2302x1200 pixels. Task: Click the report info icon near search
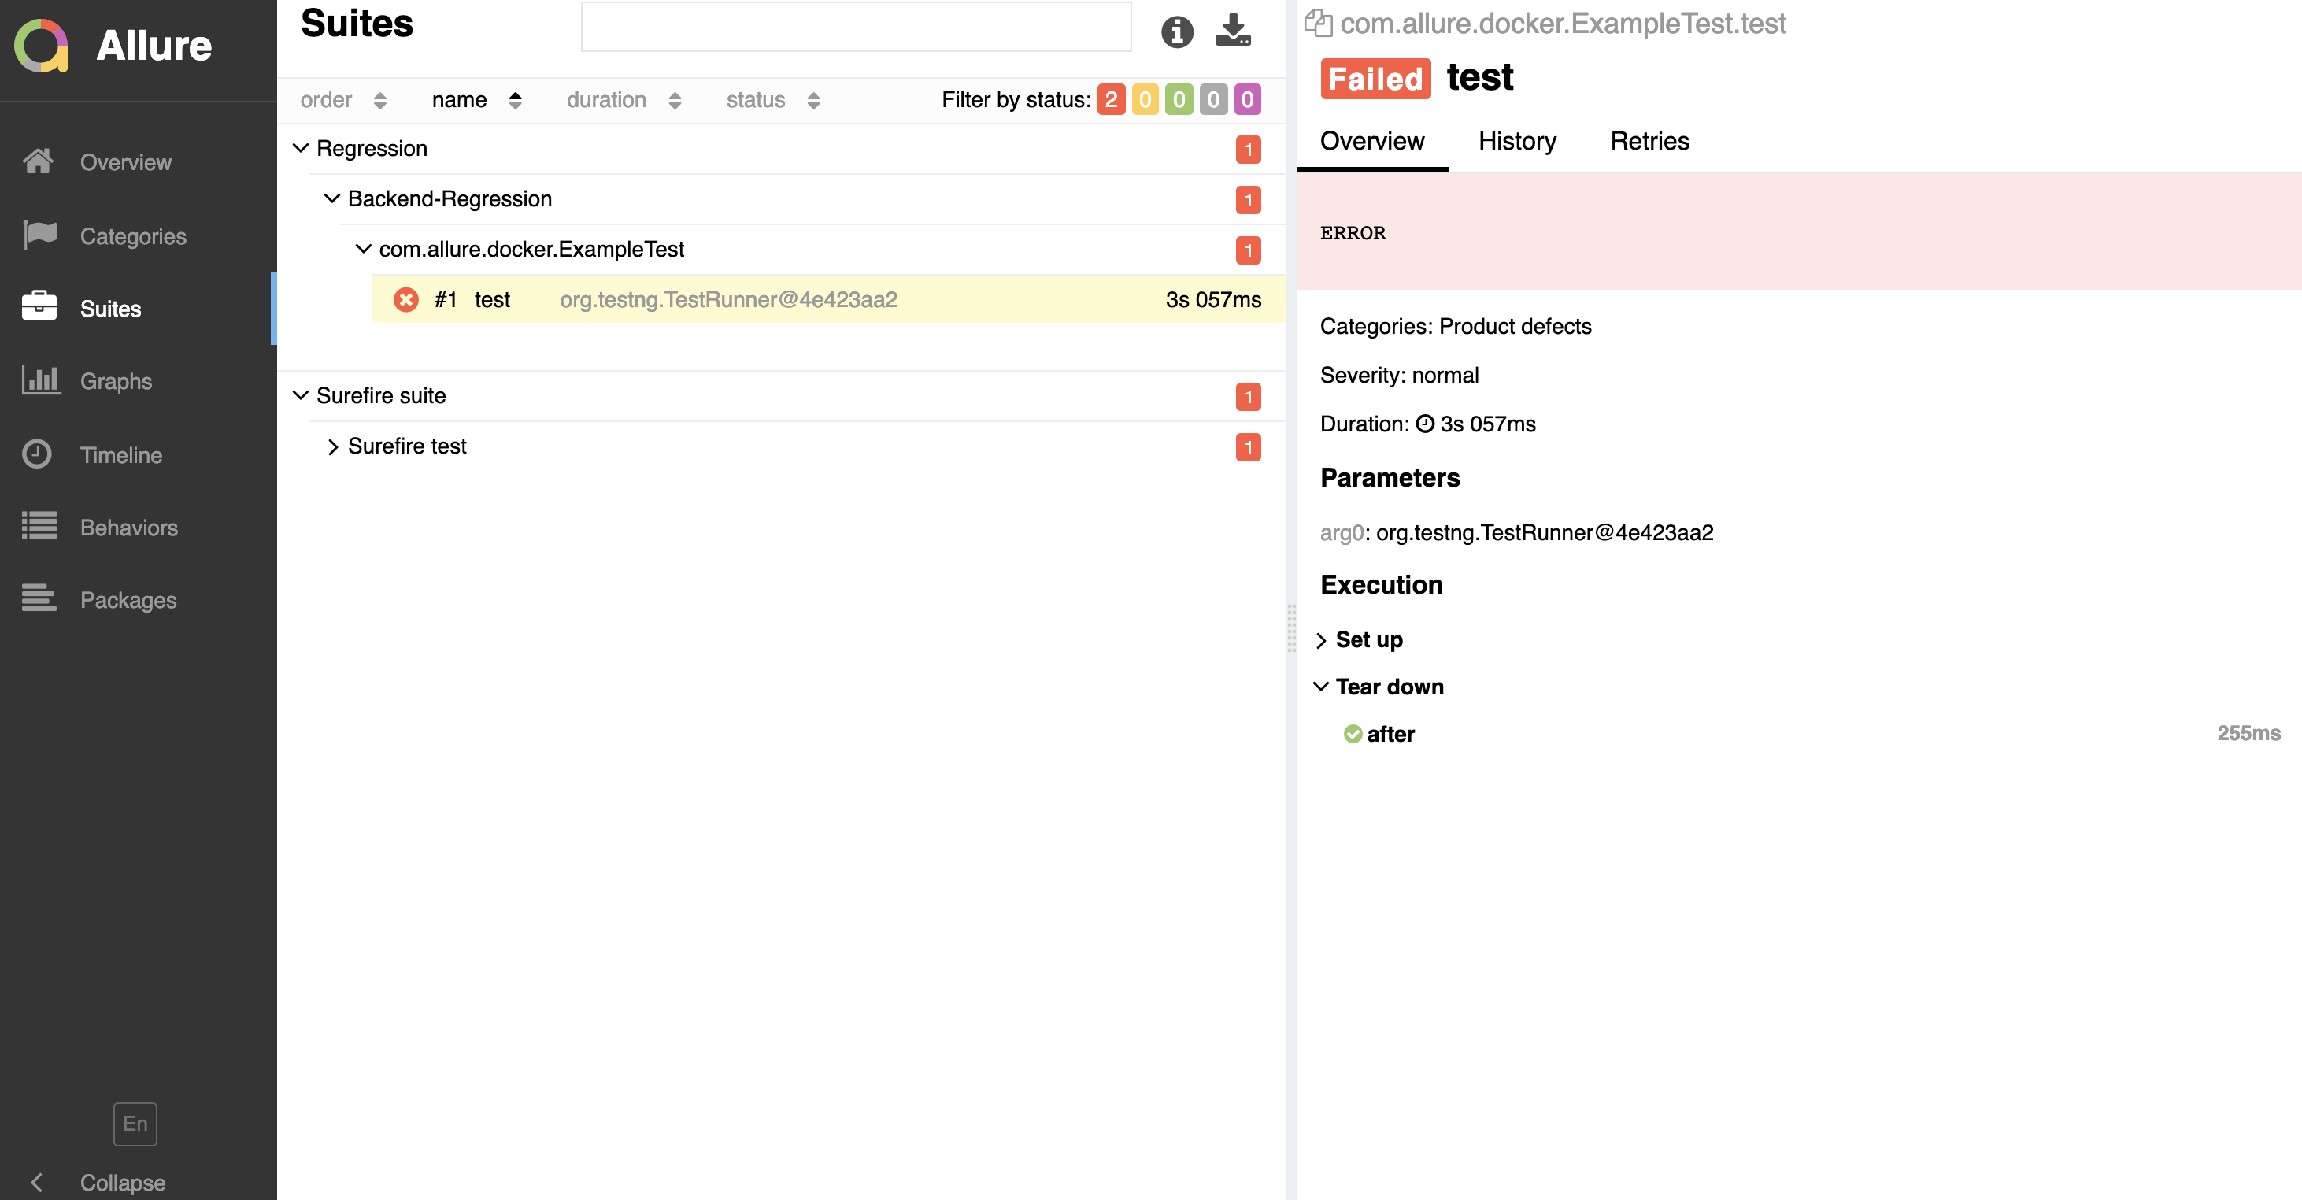(1177, 31)
